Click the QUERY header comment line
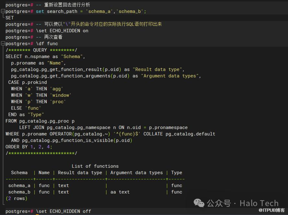This screenshot has height=215, width=288. pyautogui.click(x=41, y=50)
